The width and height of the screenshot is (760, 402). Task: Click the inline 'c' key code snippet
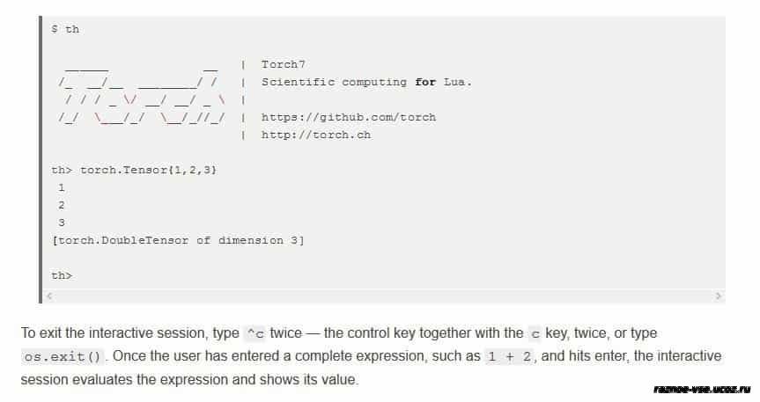pos(535,333)
